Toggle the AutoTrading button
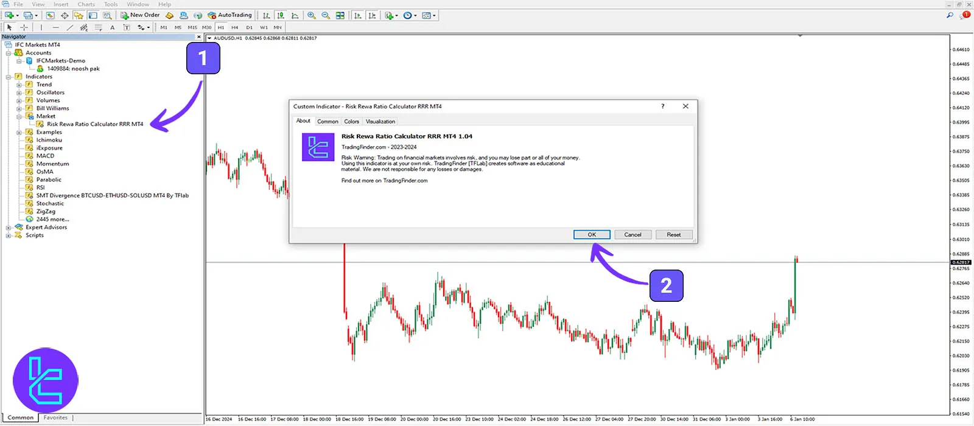This screenshot has height=426, width=974. pos(229,15)
